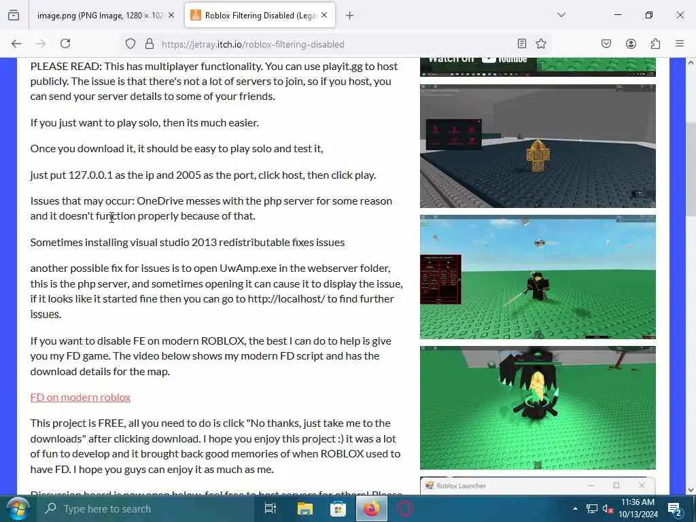
Task: Close the image.png tab
Action: [171, 15]
